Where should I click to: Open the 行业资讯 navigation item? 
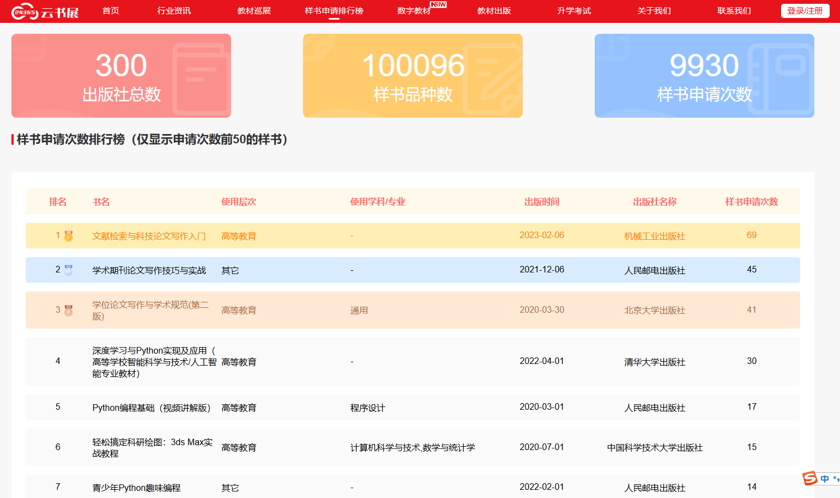coord(174,11)
